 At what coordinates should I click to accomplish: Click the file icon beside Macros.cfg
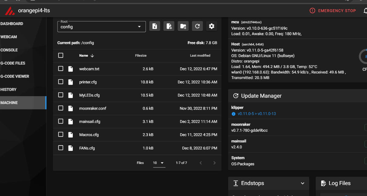[x=71, y=135]
